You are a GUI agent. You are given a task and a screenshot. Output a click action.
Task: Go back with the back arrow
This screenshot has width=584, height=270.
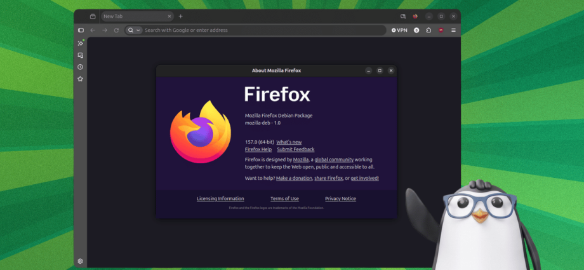[93, 30]
